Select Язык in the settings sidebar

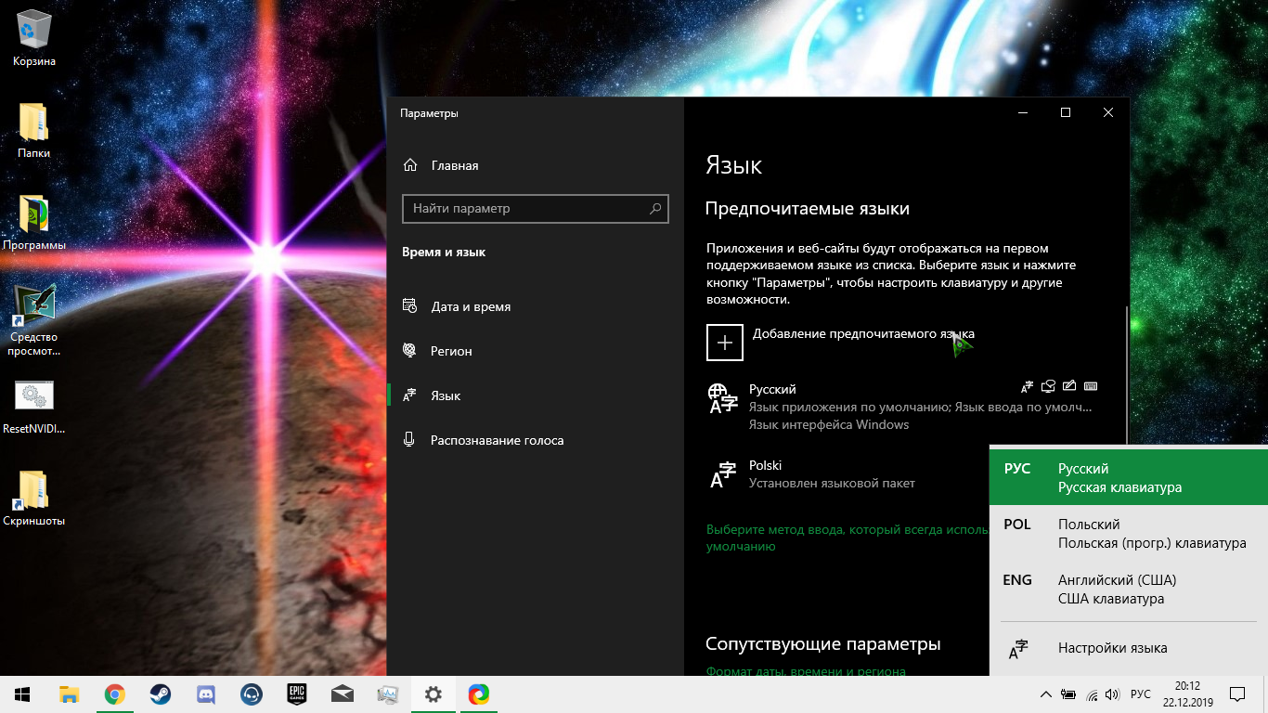click(x=535, y=395)
